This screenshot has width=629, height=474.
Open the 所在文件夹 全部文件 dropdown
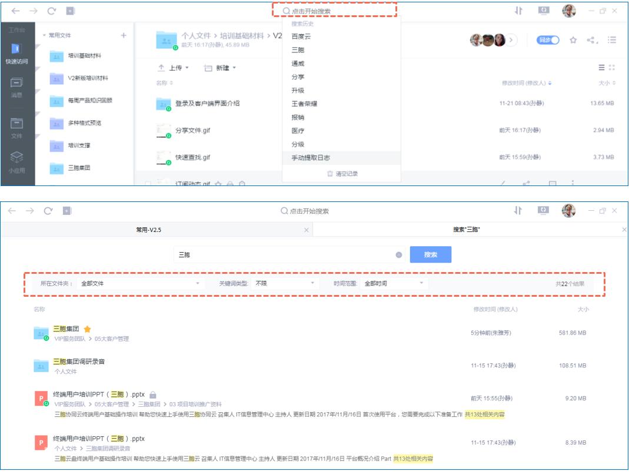click(x=141, y=283)
